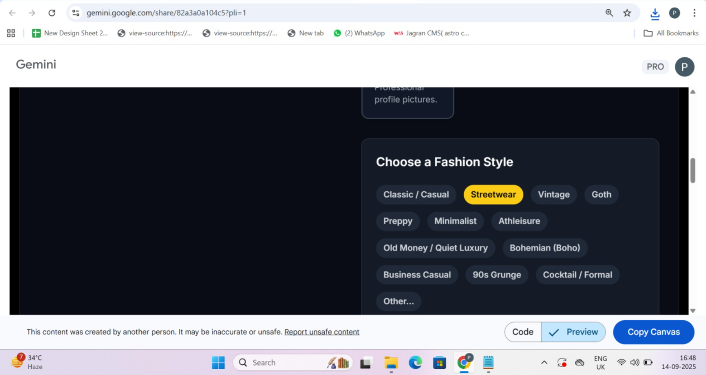Switch to the Preview tab
This screenshot has height=375, width=706.
coord(573,332)
